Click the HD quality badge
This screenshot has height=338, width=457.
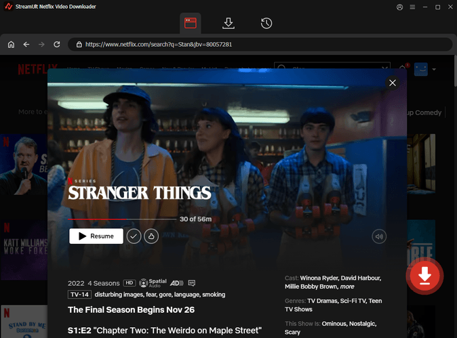(130, 283)
